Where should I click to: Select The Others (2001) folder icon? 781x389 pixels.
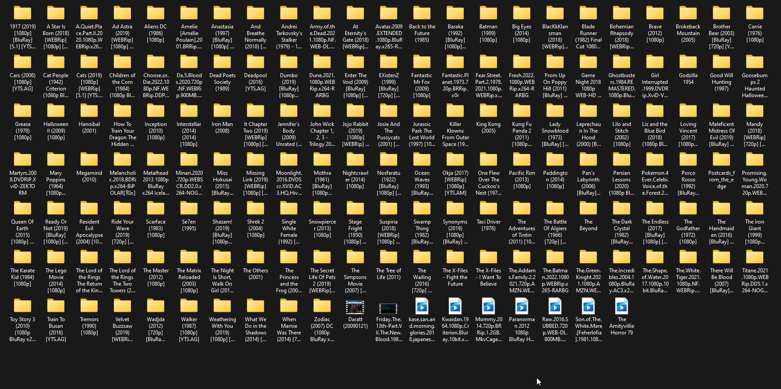pos(256,257)
